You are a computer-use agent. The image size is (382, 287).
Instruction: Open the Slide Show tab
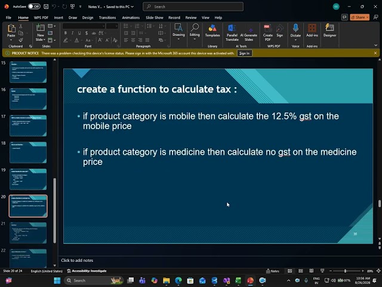click(155, 17)
